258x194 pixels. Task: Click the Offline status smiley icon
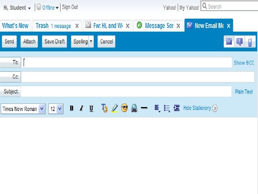[x=39, y=7]
